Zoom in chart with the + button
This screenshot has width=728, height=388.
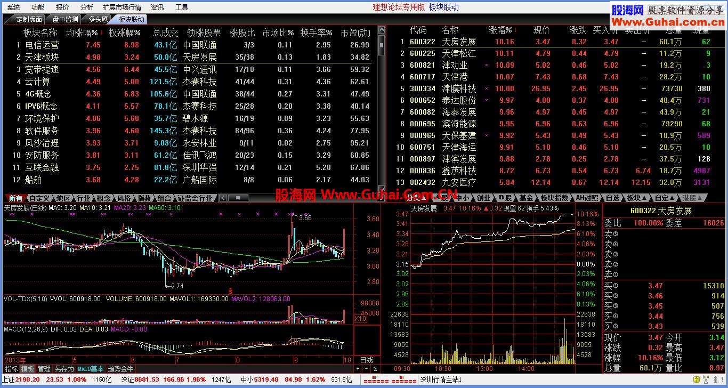click(358, 369)
